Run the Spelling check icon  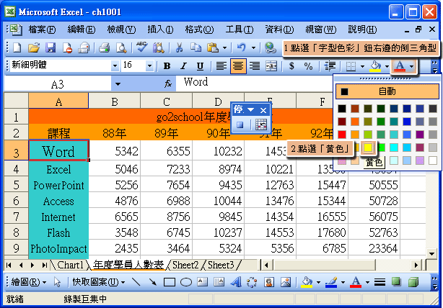[x=142, y=47]
